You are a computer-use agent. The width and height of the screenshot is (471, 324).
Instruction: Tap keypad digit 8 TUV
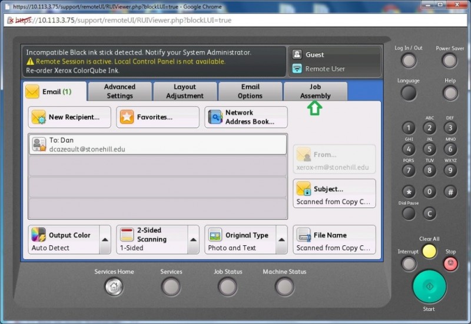[430, 171]
